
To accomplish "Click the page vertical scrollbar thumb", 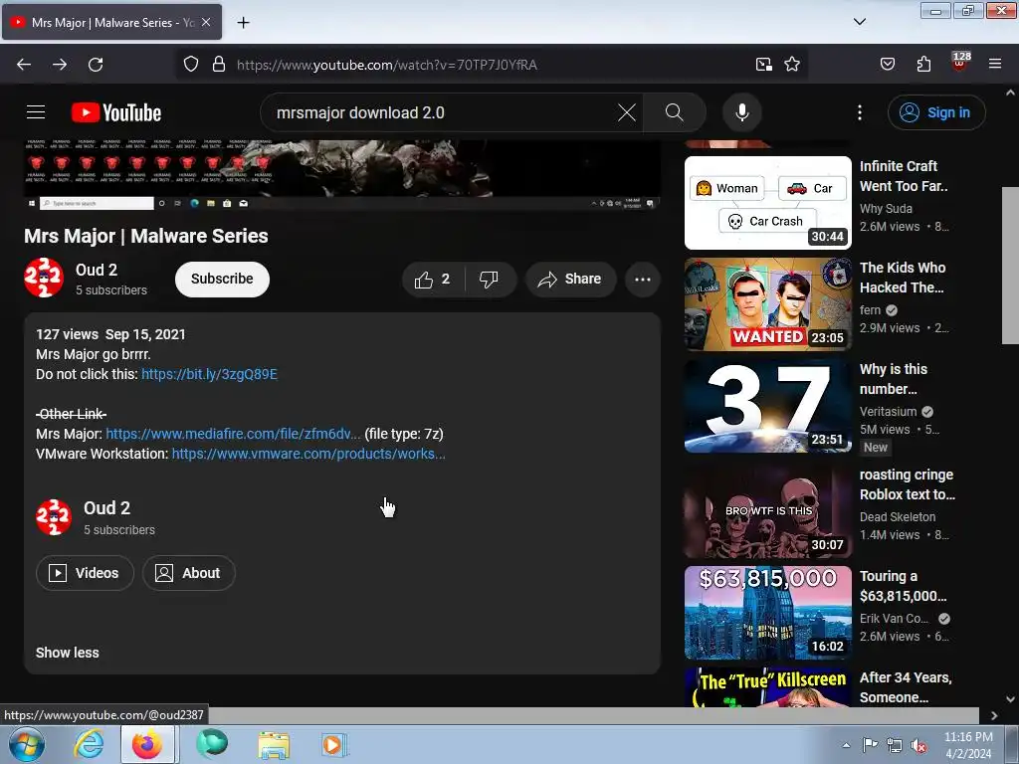I will (1010, 265).
